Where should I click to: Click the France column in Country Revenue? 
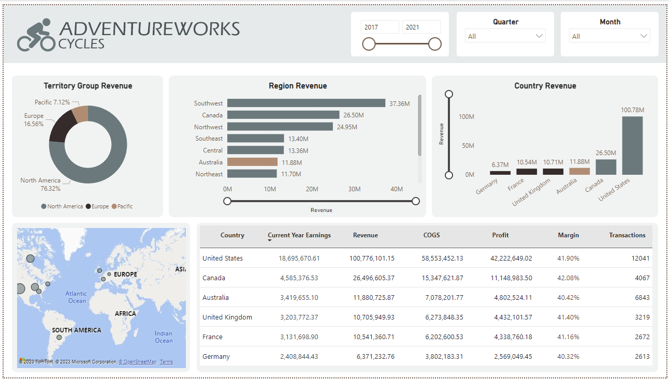[527, 172]
